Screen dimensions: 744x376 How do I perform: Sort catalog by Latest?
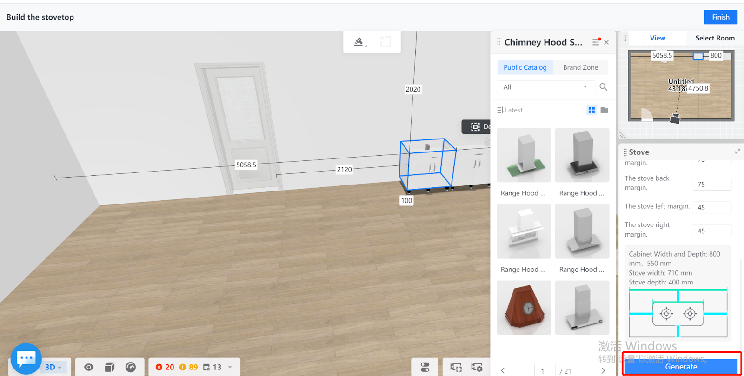coord(510,110)
